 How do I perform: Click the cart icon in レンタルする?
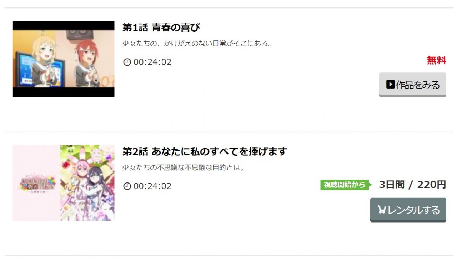click(382, 210)
